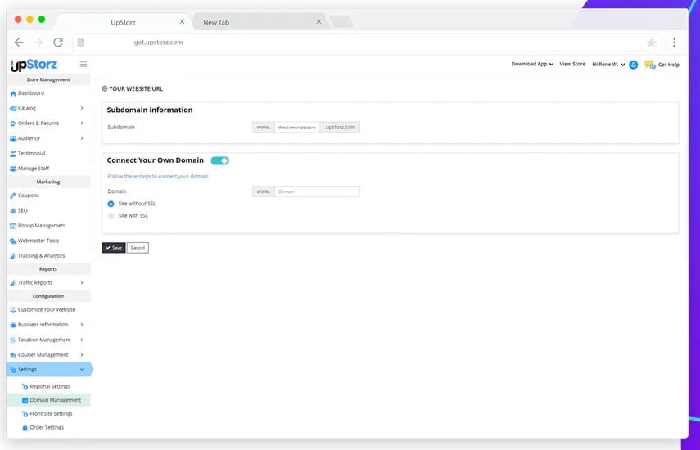Open 'Follow these steps to connect your domain' link

(157, 177)
